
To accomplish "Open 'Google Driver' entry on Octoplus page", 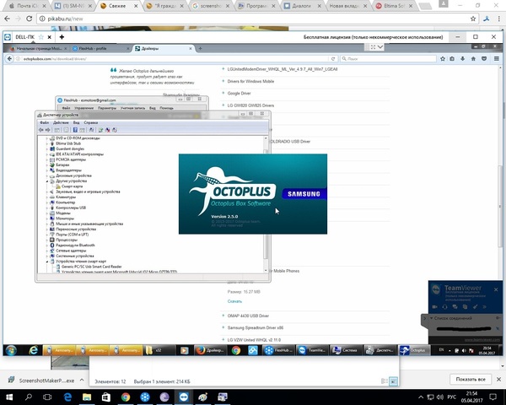I will tap(239, 94).
